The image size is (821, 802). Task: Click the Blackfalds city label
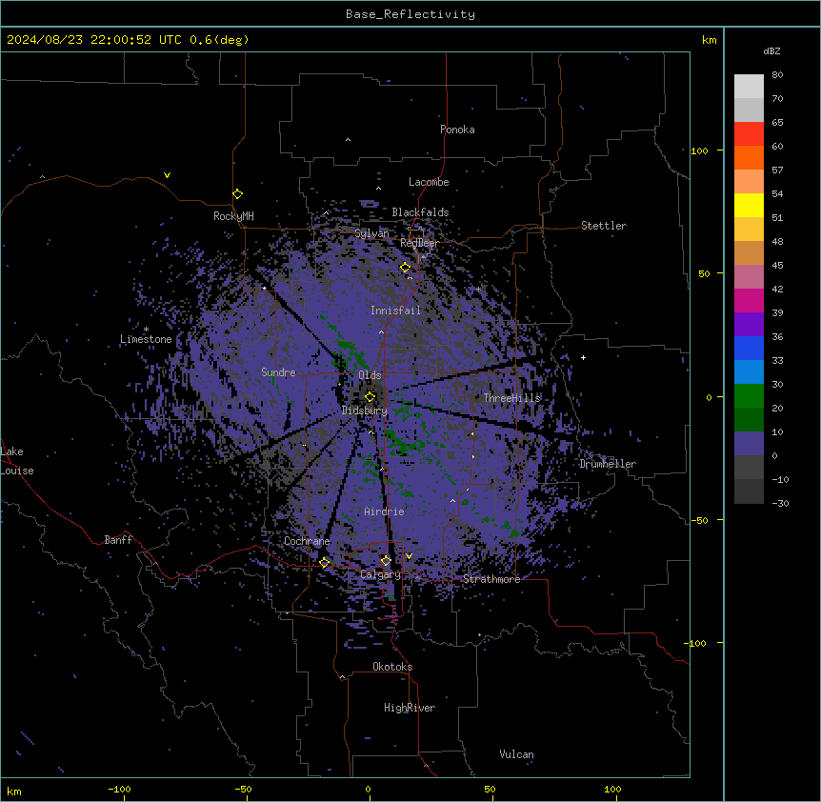point(420,212)
